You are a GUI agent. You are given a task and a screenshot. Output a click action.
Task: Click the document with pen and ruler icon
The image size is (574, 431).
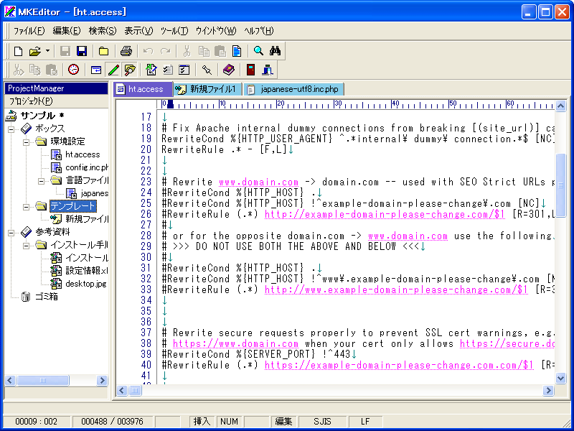pos(151,70)
